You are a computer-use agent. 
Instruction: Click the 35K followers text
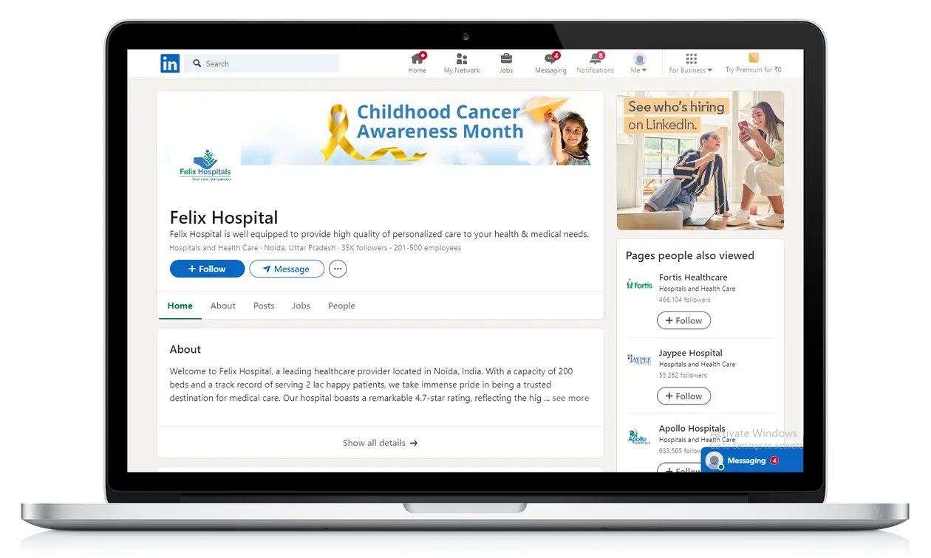tap(364, 248)
